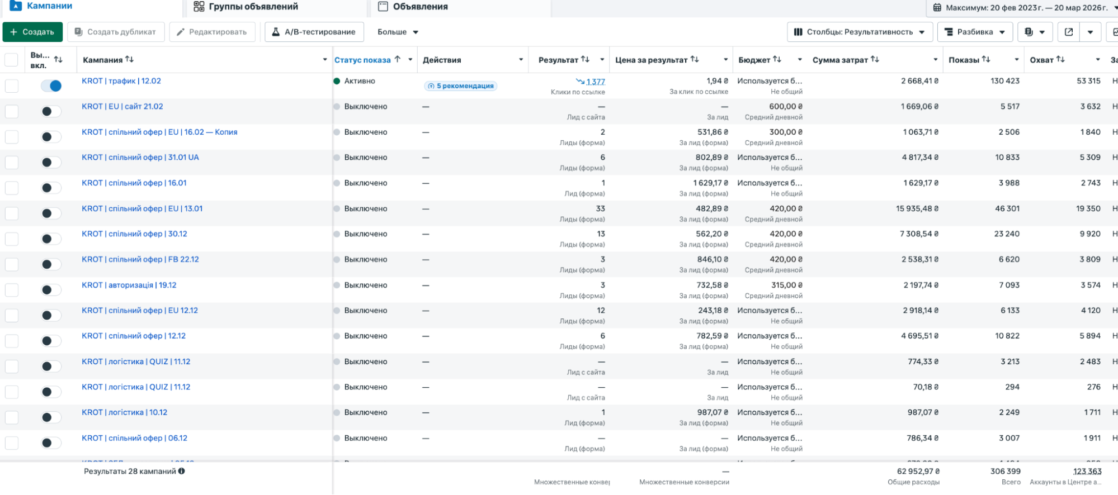Click the 62 952,97 ₴ total spend value
Image resolution: width=1118 pixels, height=495 pixels.
coord(918,471)
